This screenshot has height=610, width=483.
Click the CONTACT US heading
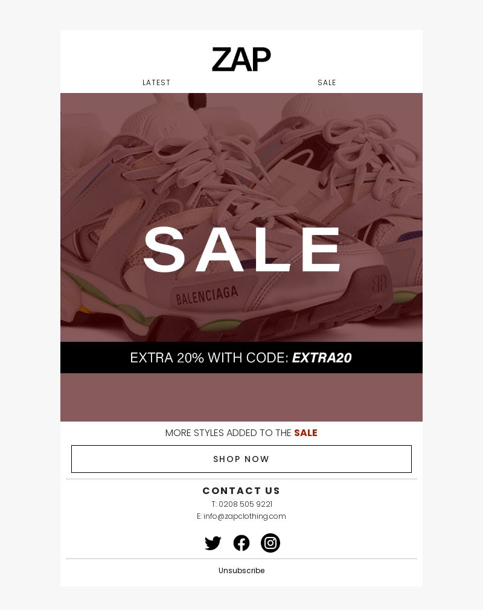pyautogui.click(x=241, y=490)
